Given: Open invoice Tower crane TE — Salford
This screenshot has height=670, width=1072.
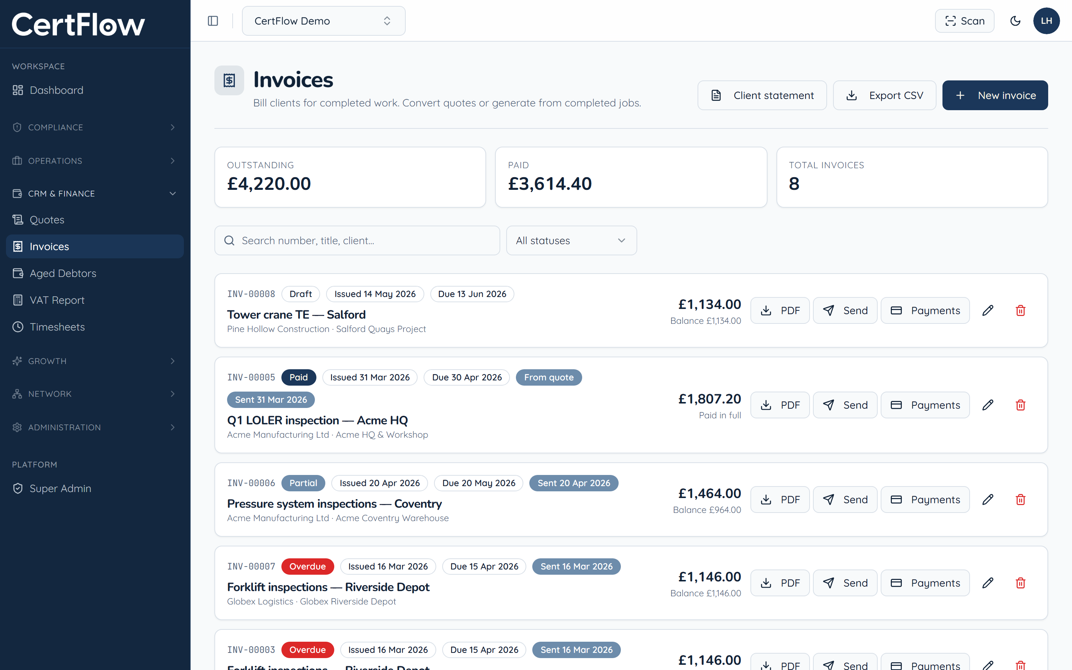Looking at the screenshot, I should (x=296, y=315).
